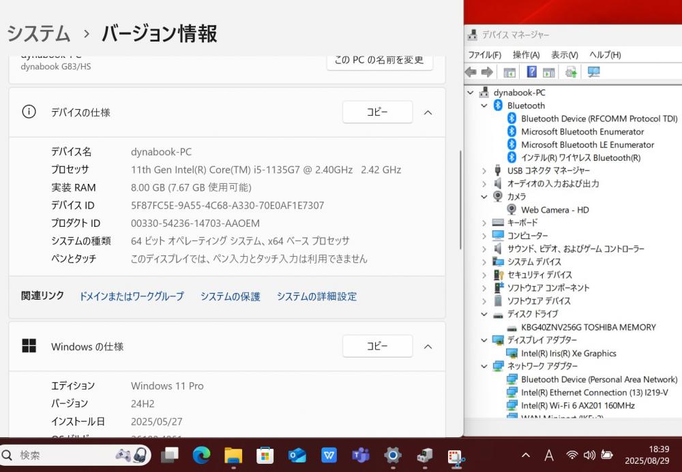This screenshot has width=682, height=472.
Task: Click the Wi-Fi icon in system tray
Action: click(572, 454)
